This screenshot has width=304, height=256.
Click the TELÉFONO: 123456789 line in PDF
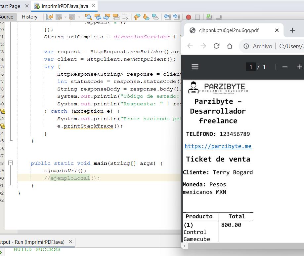click(x=218, y=134)
